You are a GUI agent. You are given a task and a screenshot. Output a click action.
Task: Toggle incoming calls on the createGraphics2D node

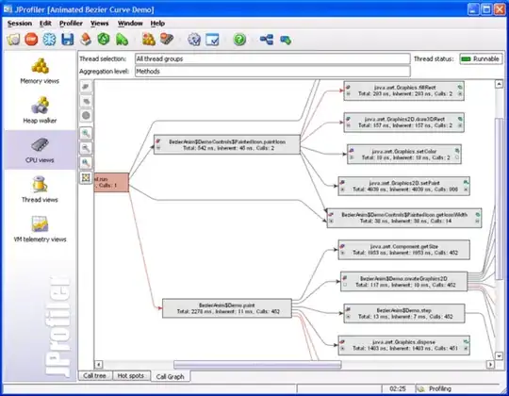pyautogui.click(x=345, y=285)
